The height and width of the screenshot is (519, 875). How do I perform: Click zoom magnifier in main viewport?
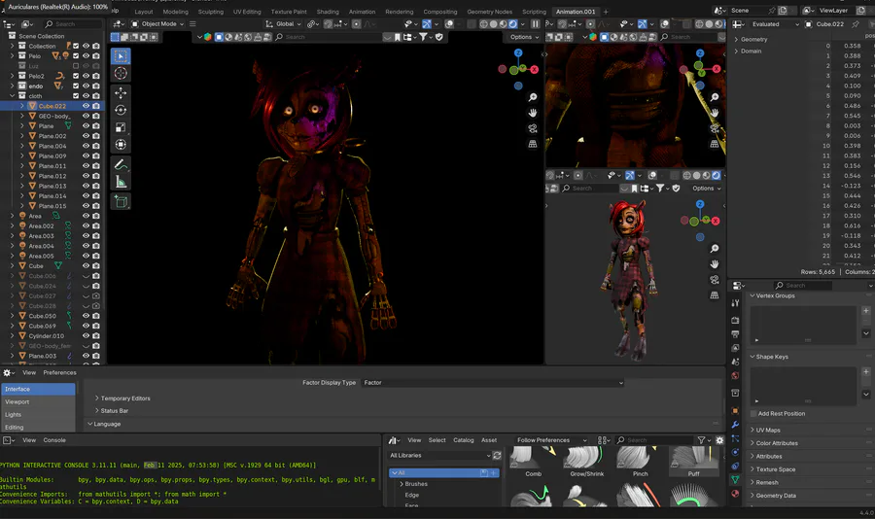pos(533,97)
